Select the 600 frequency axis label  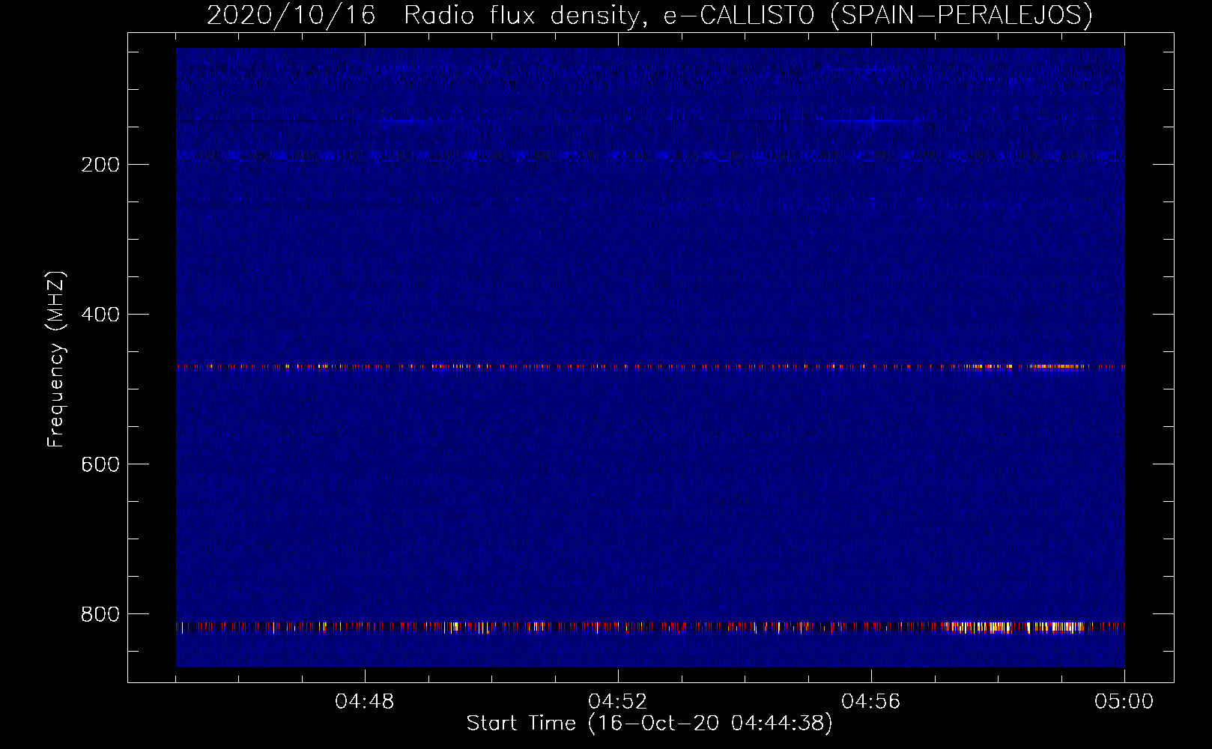100,464
